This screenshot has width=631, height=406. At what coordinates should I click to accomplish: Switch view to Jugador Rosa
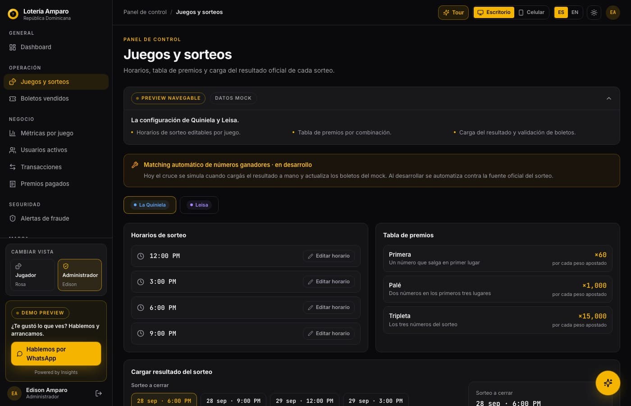click(32, 275)
